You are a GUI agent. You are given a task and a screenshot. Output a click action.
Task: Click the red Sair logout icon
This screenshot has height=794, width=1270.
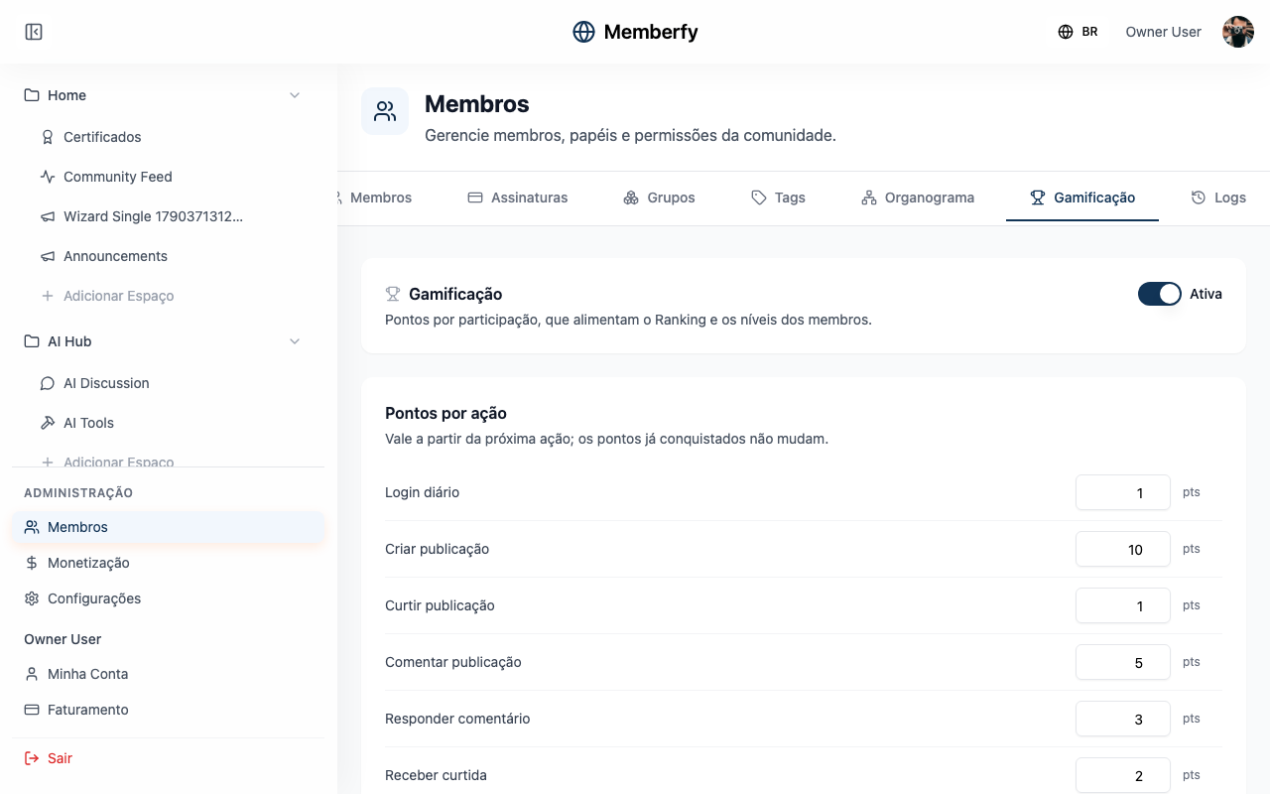tap(32, 758)
